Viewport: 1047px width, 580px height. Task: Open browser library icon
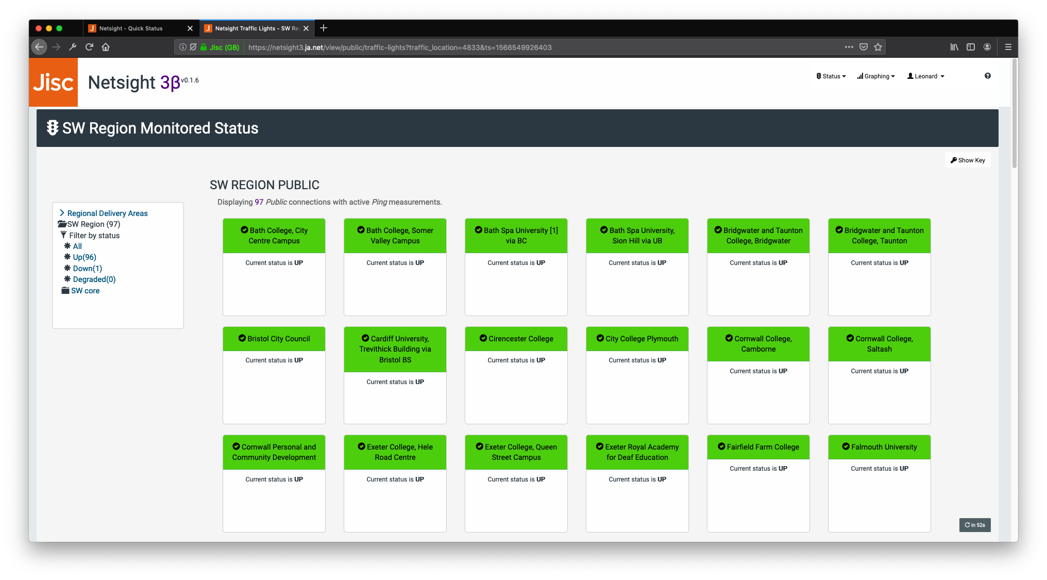[x=954, y=47]
